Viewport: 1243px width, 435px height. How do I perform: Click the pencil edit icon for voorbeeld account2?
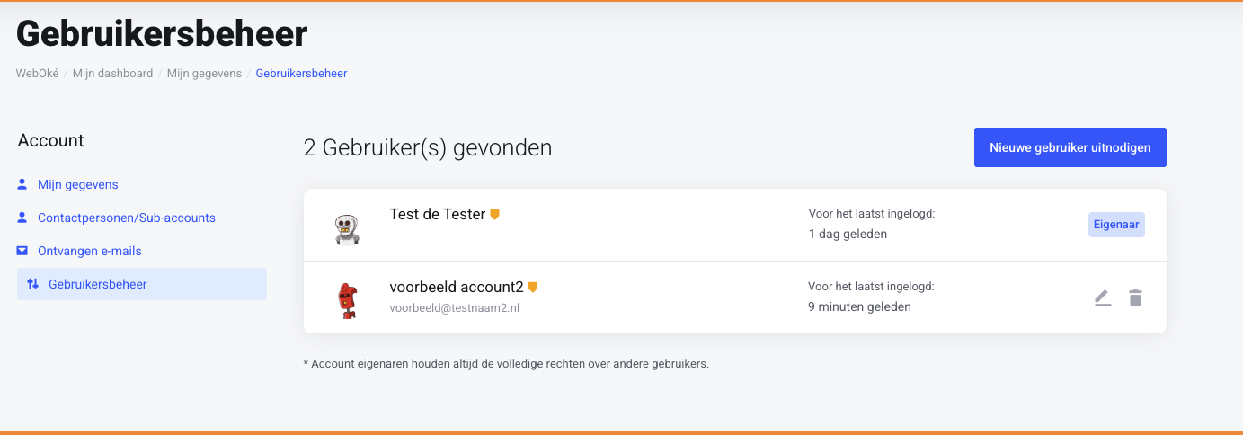click(1103, 297)
